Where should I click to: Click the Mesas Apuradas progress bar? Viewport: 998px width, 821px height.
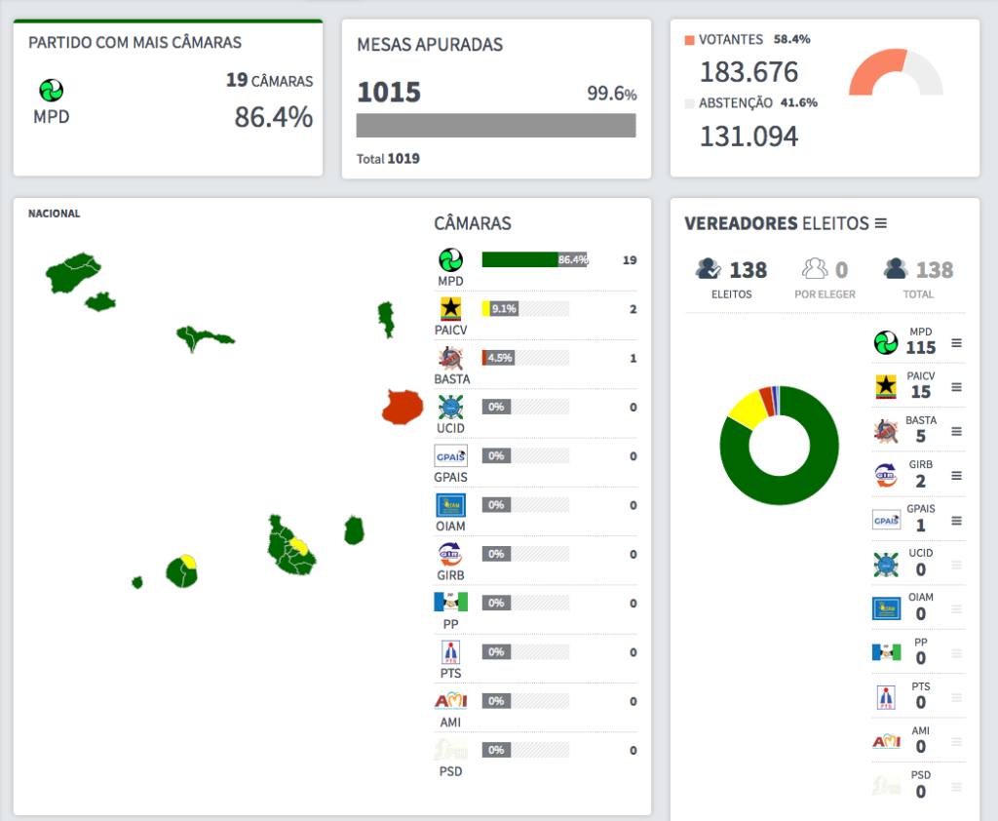point(496,126)
